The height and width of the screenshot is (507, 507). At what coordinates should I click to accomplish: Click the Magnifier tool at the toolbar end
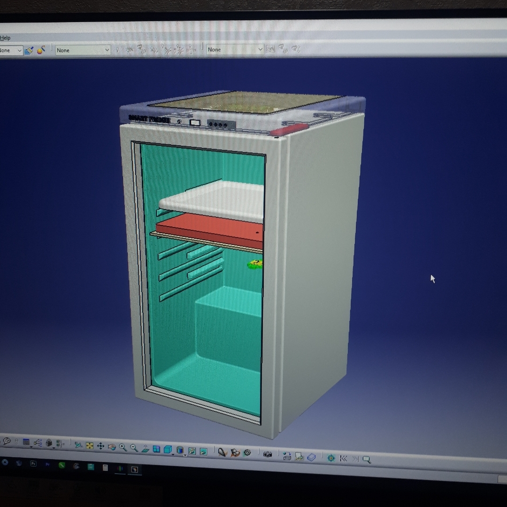tap(367, 460)
